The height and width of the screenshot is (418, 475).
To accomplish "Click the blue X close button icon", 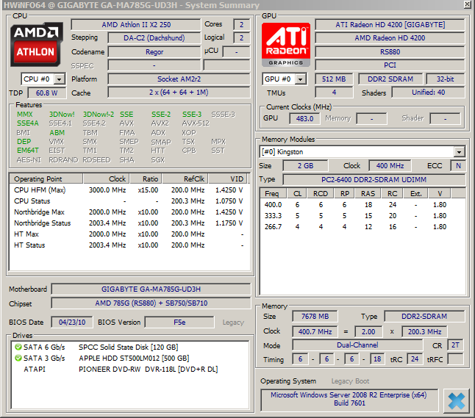I will point(456,401).
